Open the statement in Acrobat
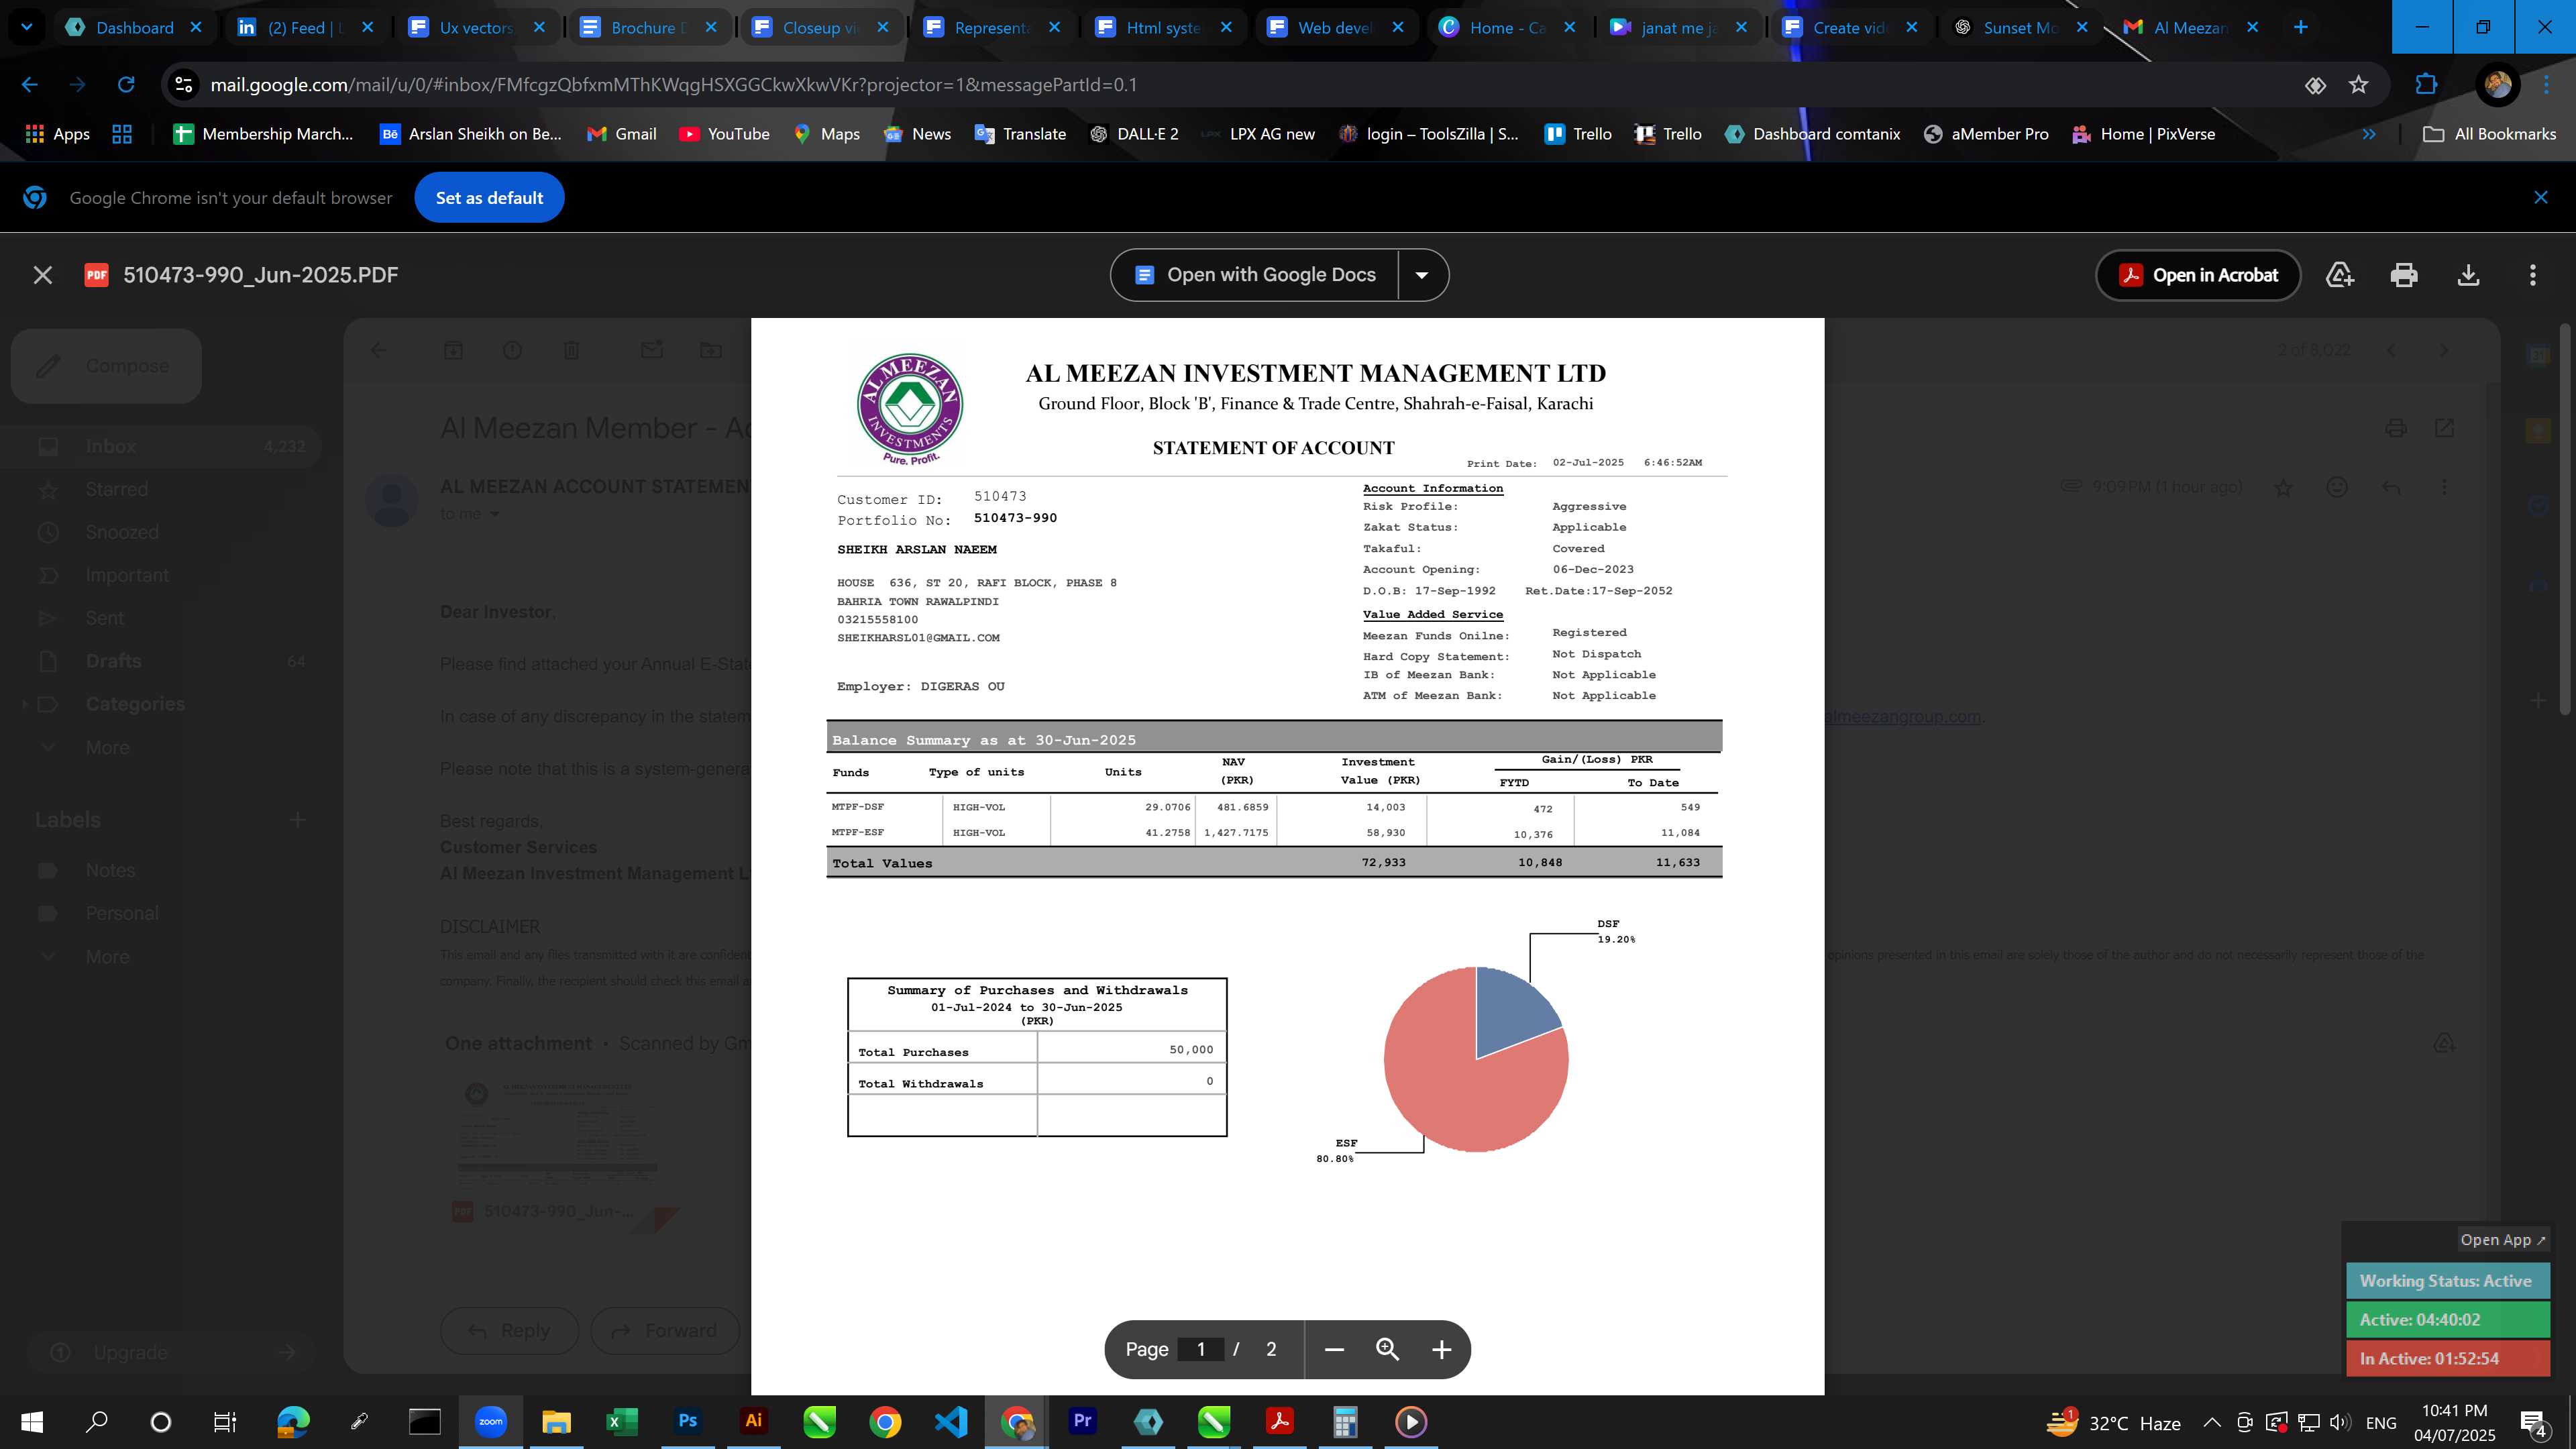 point(2198,275)
